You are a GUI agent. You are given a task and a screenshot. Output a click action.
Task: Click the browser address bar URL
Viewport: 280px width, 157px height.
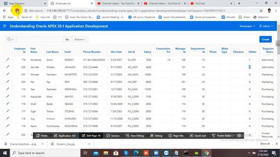136,10
